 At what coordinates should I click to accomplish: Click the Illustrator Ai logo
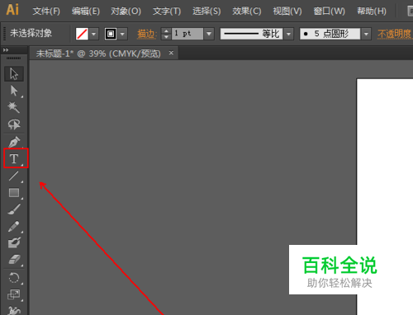[12, 10]
